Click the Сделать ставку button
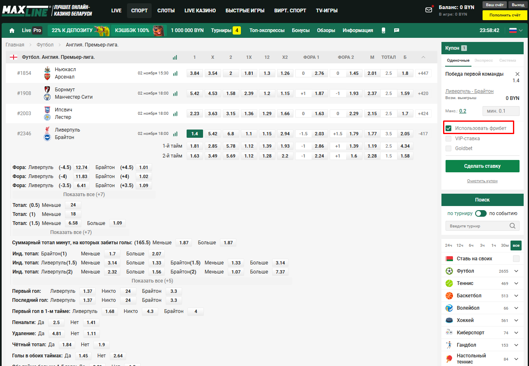This screenshot has height=366, width=529. [482, 166]
